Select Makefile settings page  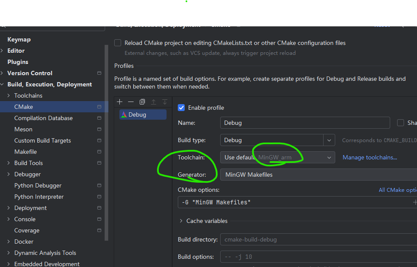[26, 152]
